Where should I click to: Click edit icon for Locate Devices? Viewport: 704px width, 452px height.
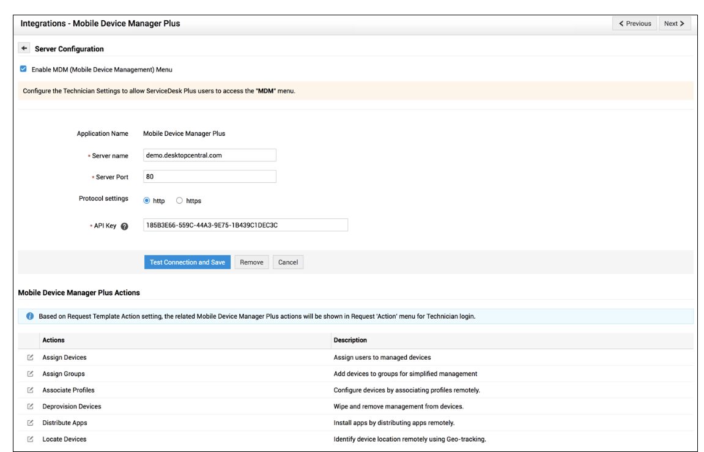tap(30, 439)
